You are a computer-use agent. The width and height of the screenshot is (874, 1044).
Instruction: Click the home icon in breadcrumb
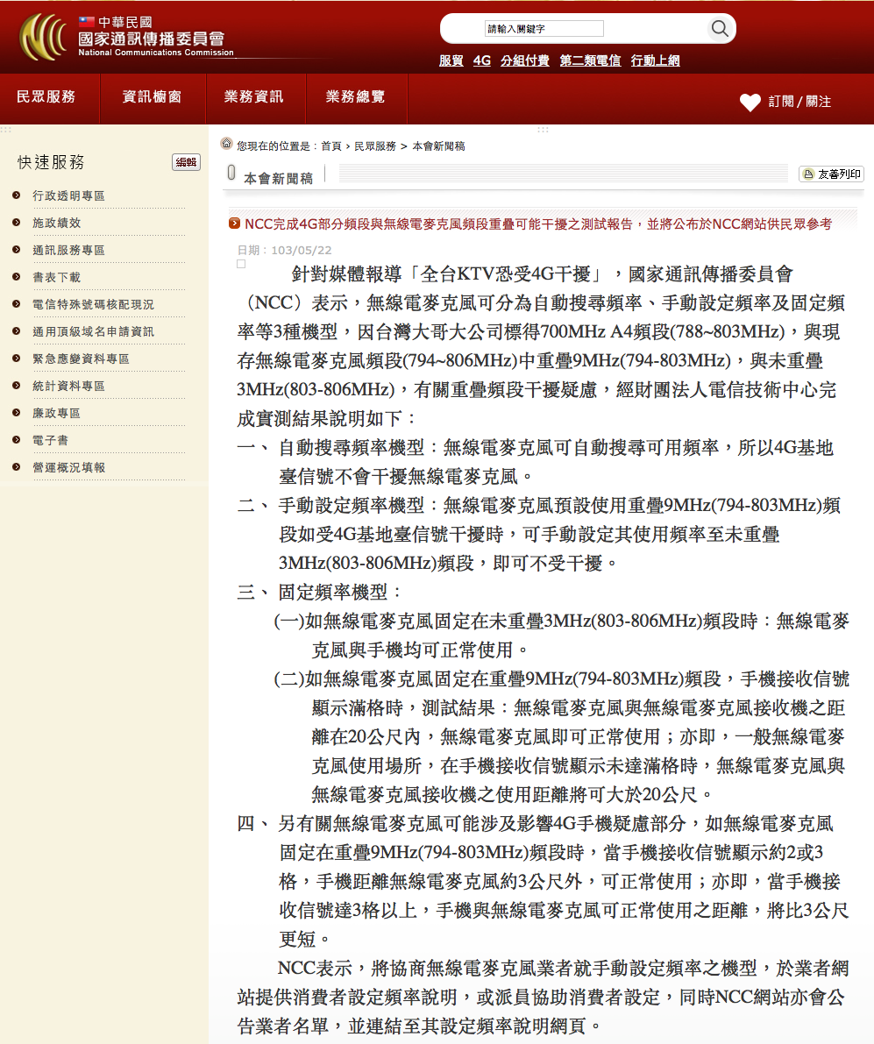pos(226,144)
